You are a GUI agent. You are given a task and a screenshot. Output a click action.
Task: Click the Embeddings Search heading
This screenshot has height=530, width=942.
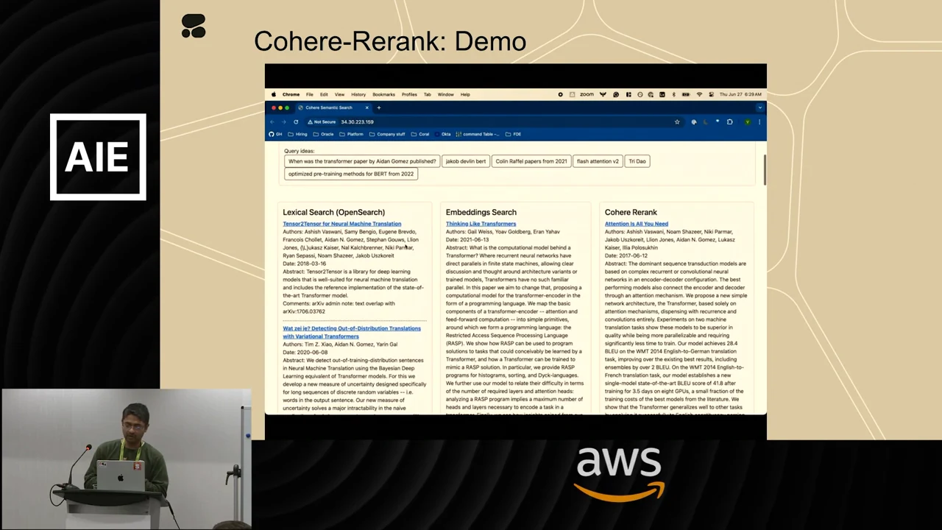[481, 212]
